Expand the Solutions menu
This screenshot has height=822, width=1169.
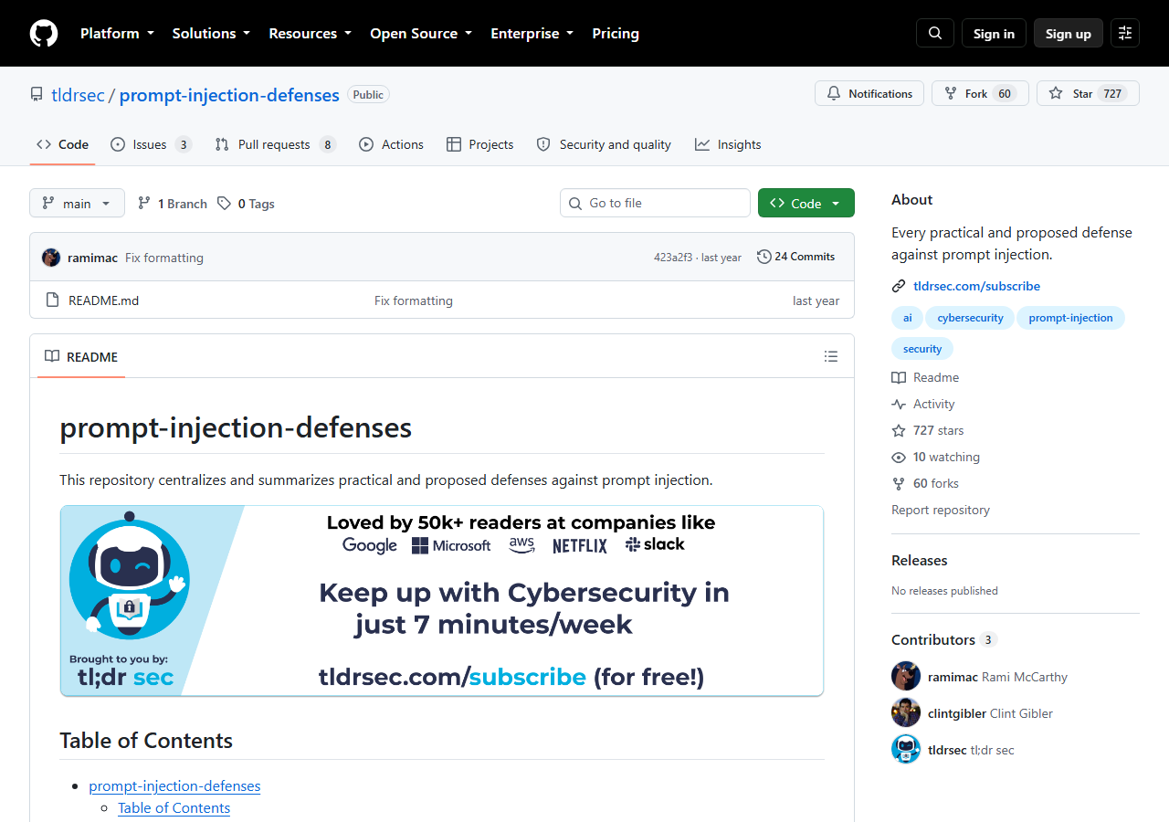tap(211, 33)
